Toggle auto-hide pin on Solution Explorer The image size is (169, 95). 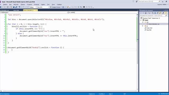166,11
